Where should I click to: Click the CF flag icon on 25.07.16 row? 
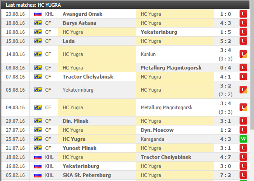tap(38, 139)
